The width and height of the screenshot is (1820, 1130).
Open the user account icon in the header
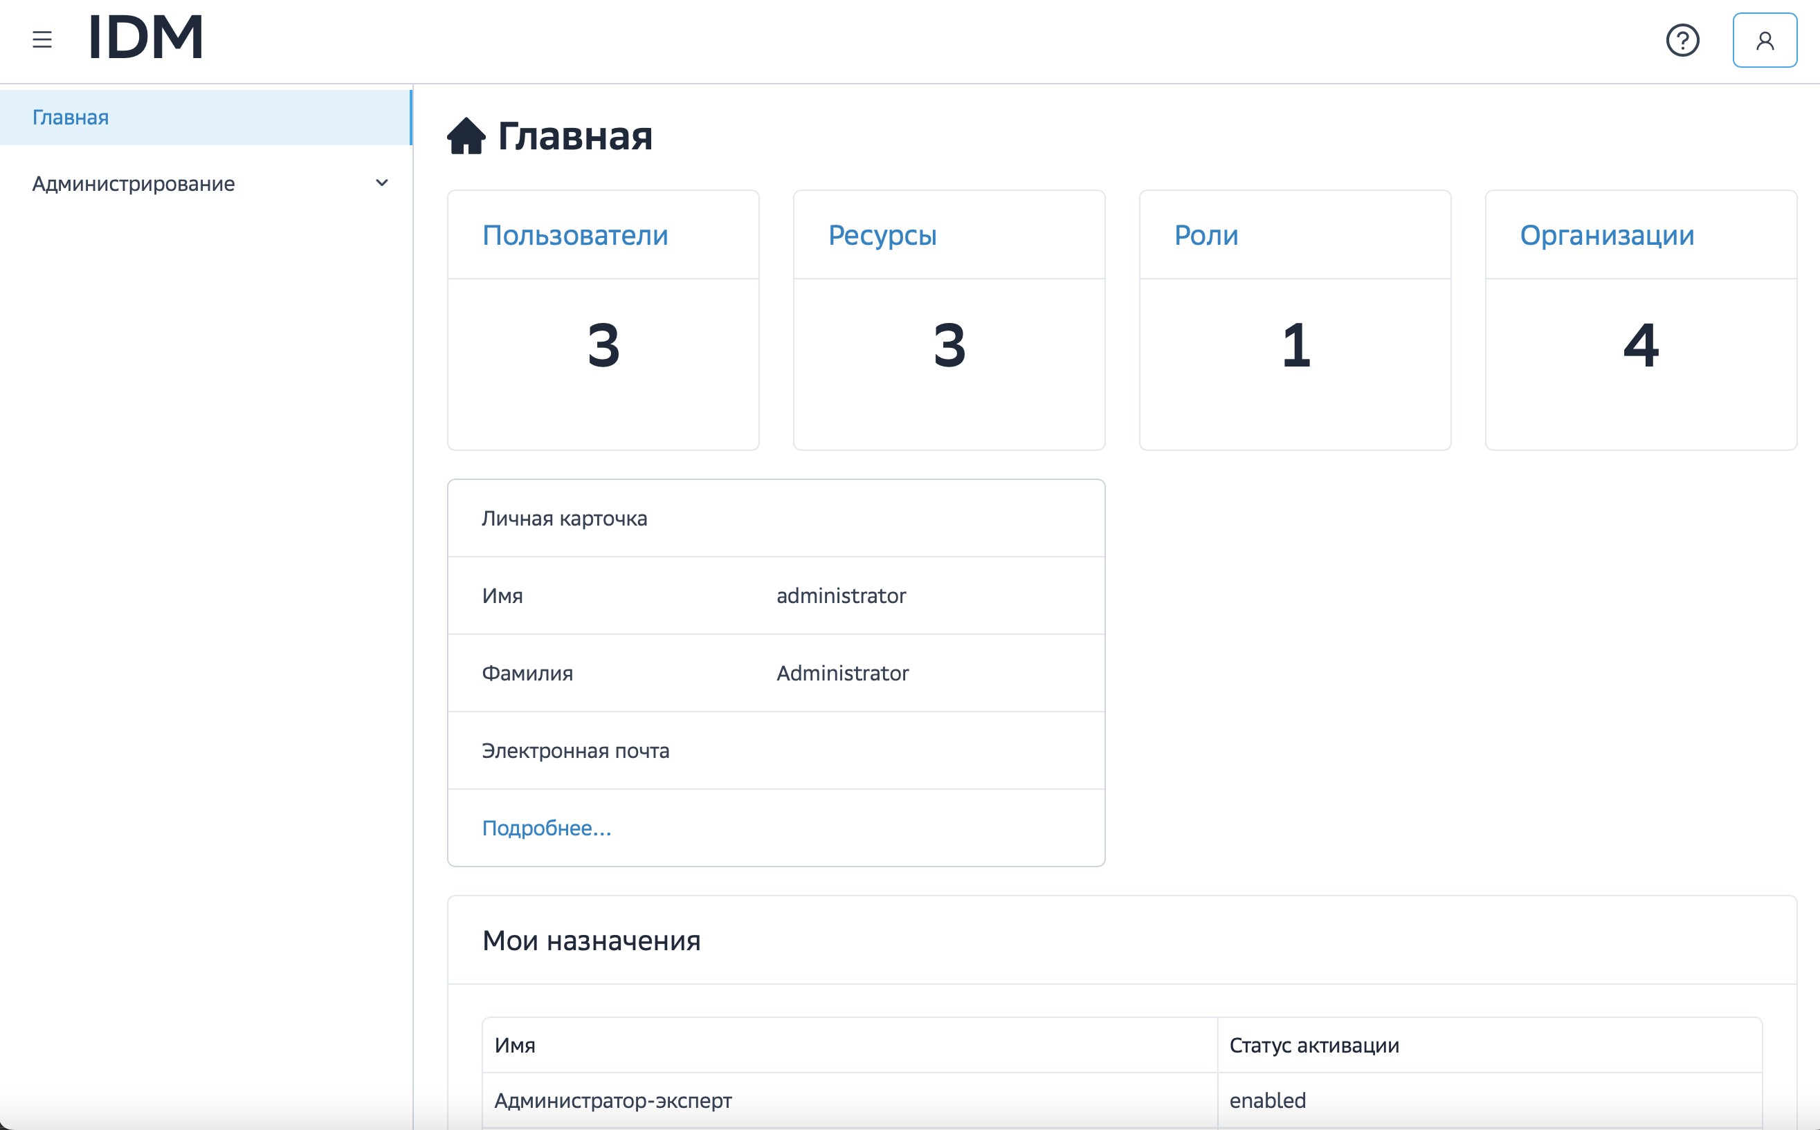point(1764,39)
